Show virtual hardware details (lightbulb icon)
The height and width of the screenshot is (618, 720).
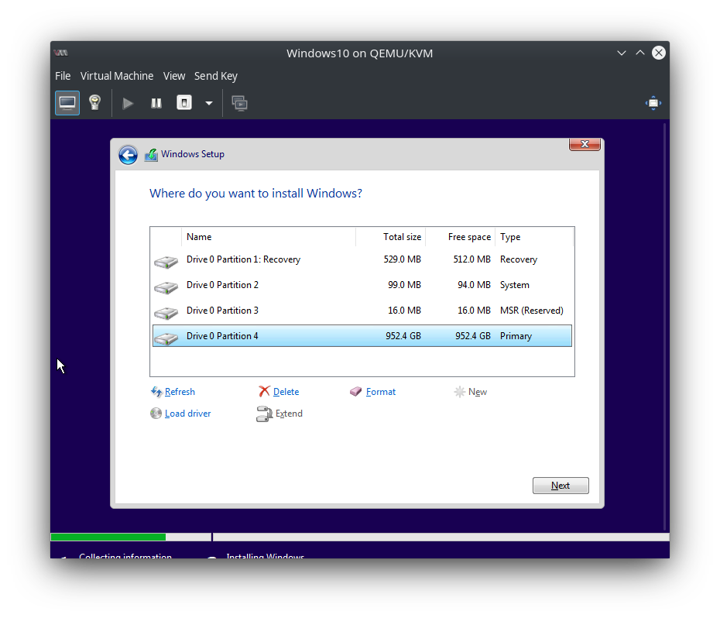tap(95, 103)
